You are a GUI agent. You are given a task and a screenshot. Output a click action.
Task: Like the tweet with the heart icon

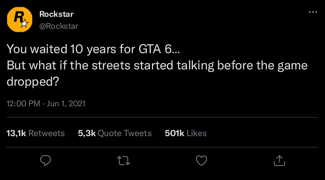coord(201,161)
